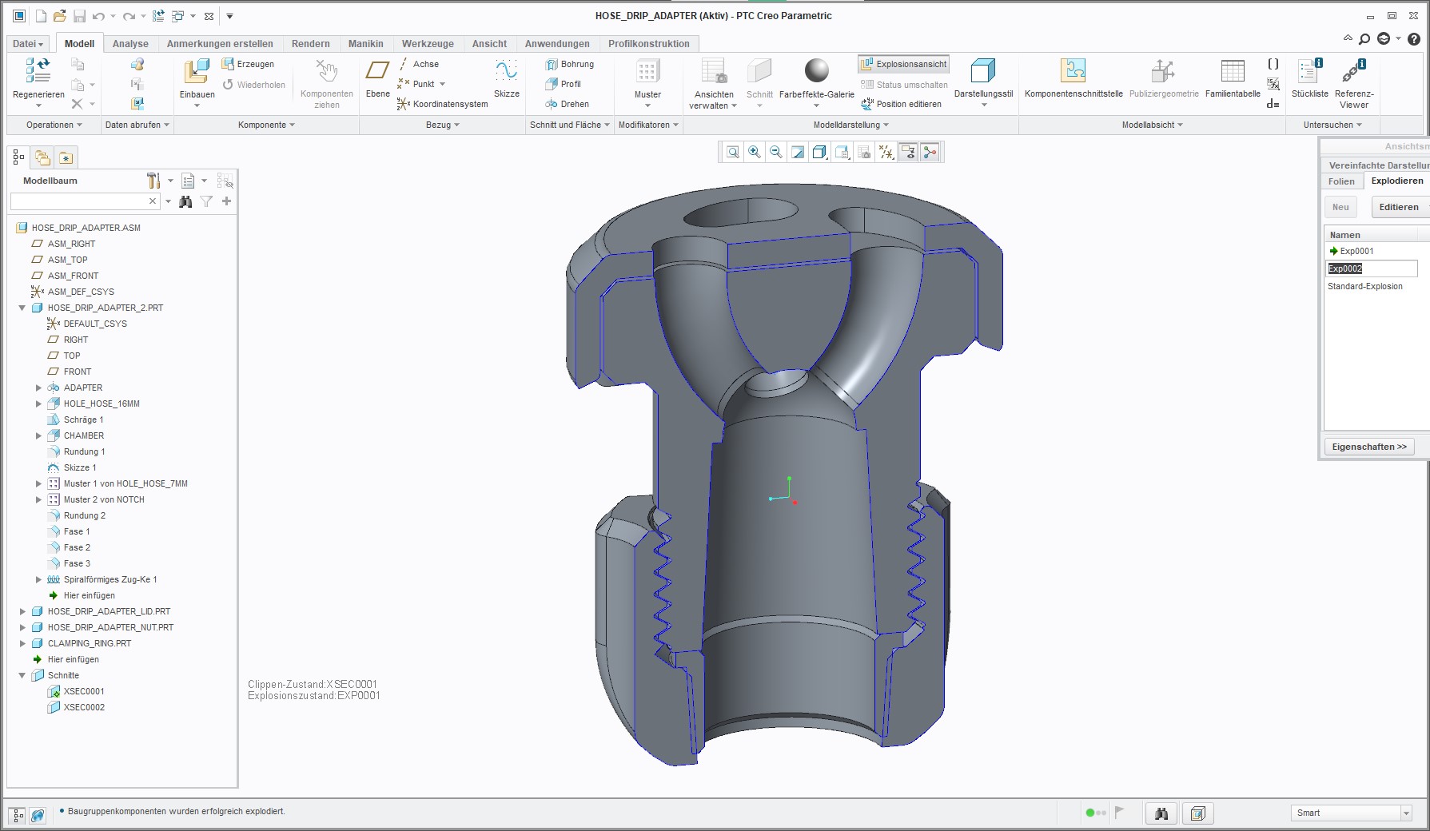The height and width of the screenshot is (831, 1430).
Task: Open datum display filters icon
Action: point(886,152)
